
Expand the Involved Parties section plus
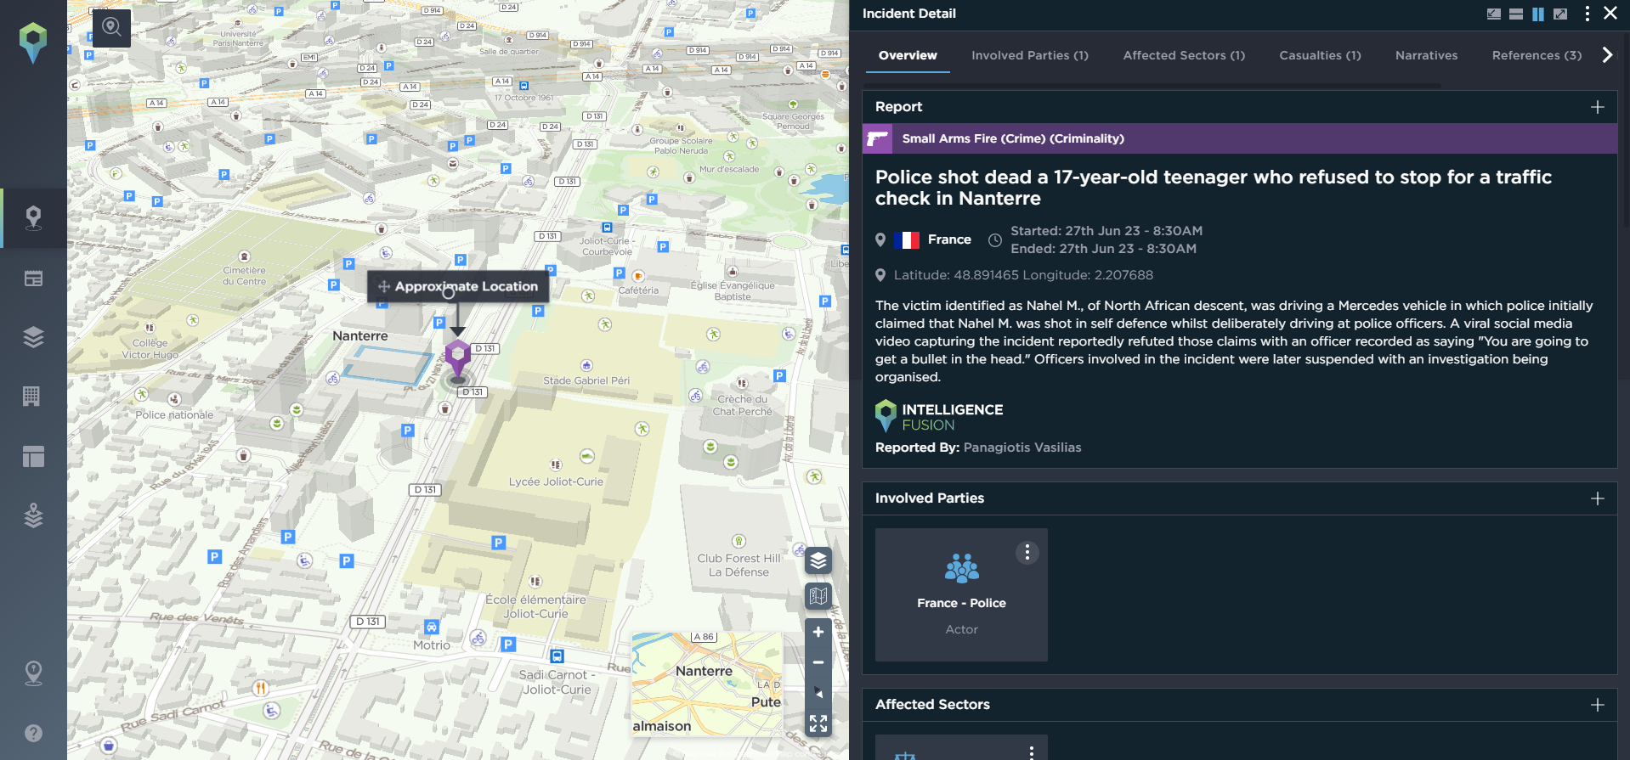[1597, 498]
